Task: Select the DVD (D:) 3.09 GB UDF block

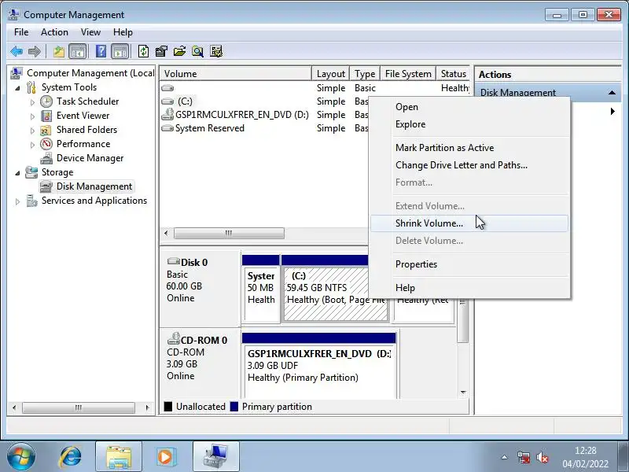Action: pyautogui.click(x=319, y=365)
